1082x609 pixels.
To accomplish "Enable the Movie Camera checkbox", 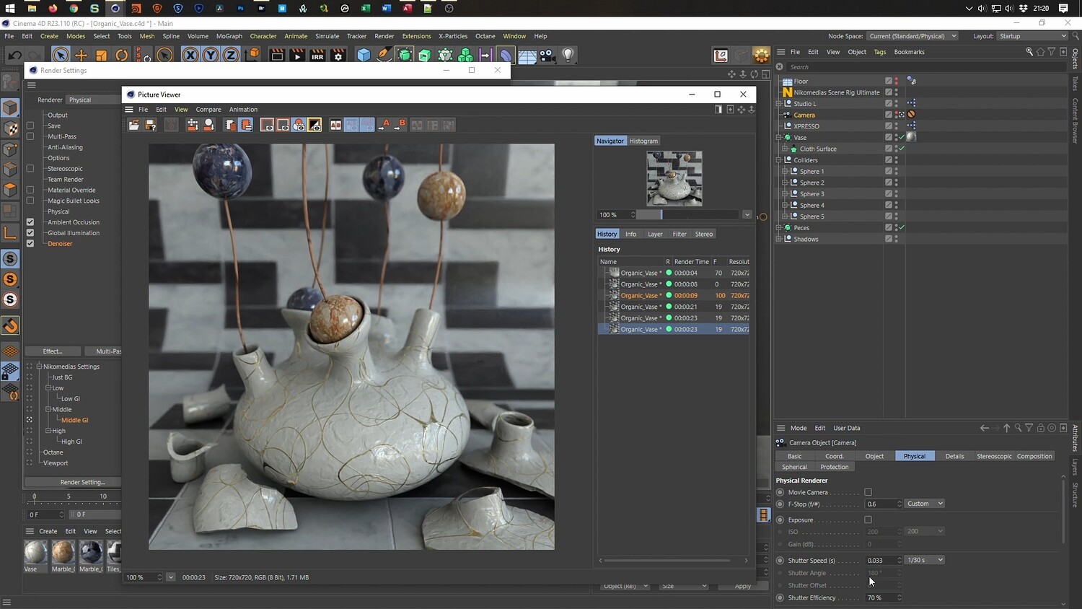I will click(x=868, y=492).
